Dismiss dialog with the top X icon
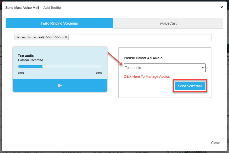The height and width of the screenshot is (153, 229). click(221, 8)
